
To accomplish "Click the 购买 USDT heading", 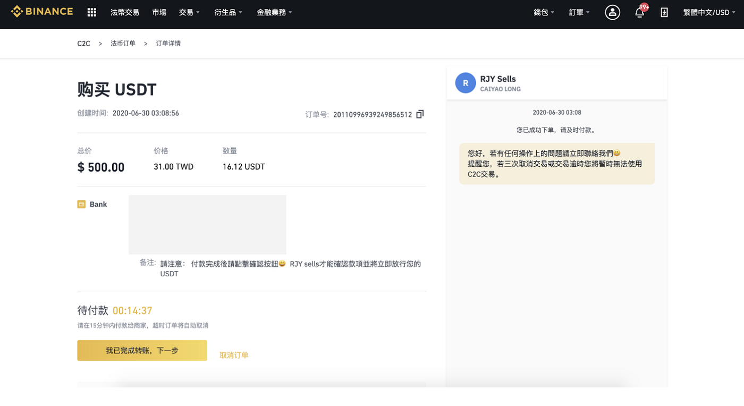I will (117, 89).
